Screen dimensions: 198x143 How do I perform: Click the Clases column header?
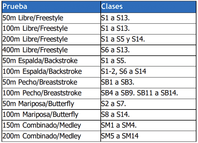(148, 7)
